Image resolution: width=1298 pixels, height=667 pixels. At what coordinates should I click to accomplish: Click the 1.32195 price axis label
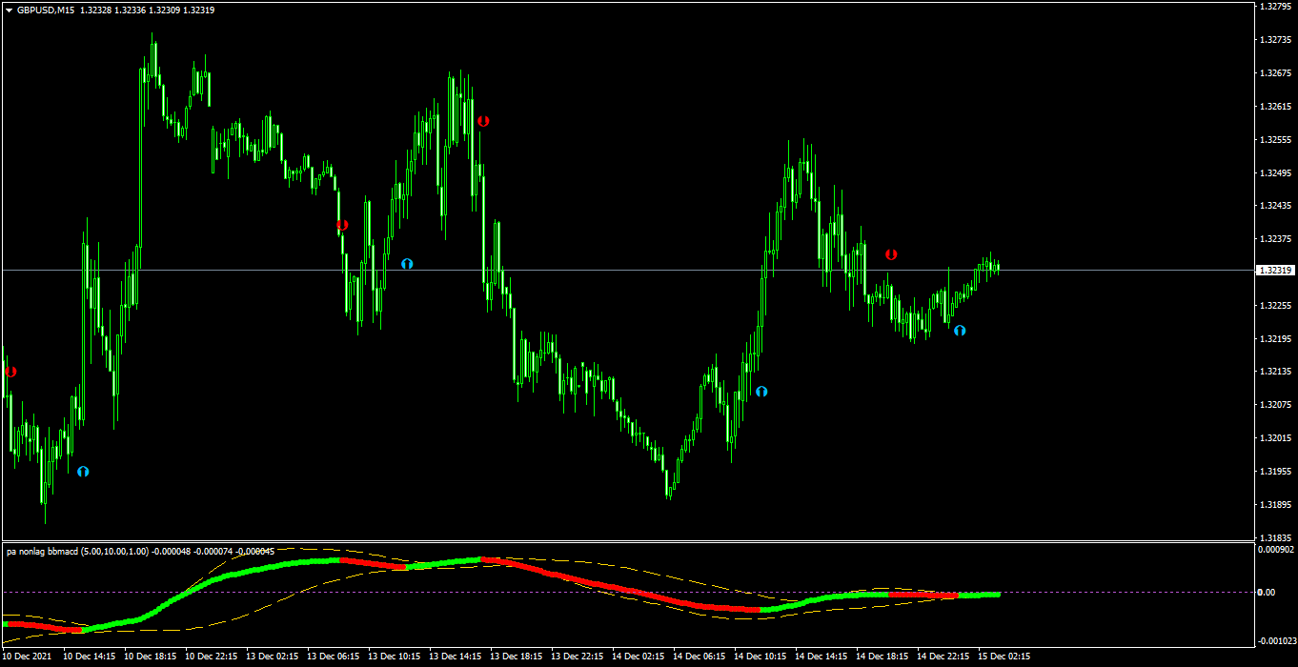pos(1274,339)
